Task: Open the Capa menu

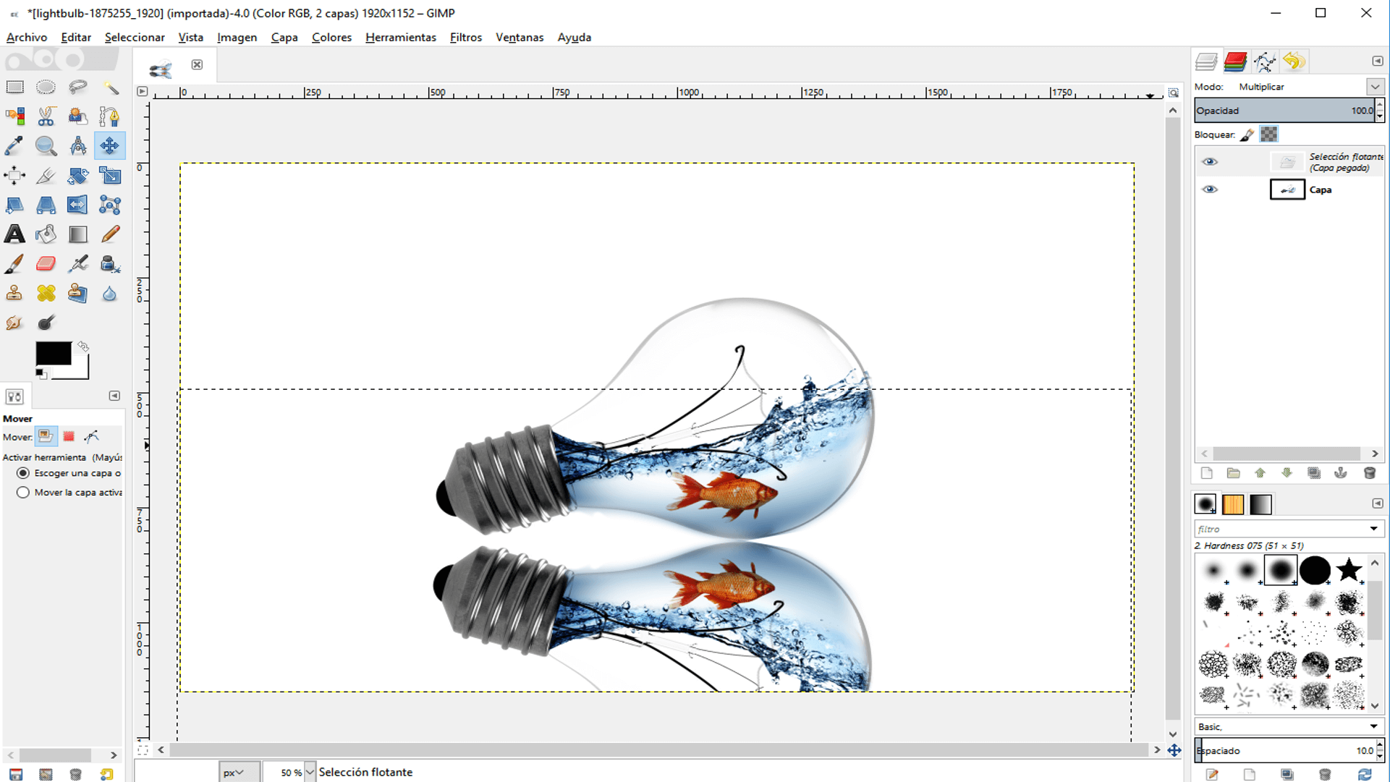Action: (x=284, y=38)
